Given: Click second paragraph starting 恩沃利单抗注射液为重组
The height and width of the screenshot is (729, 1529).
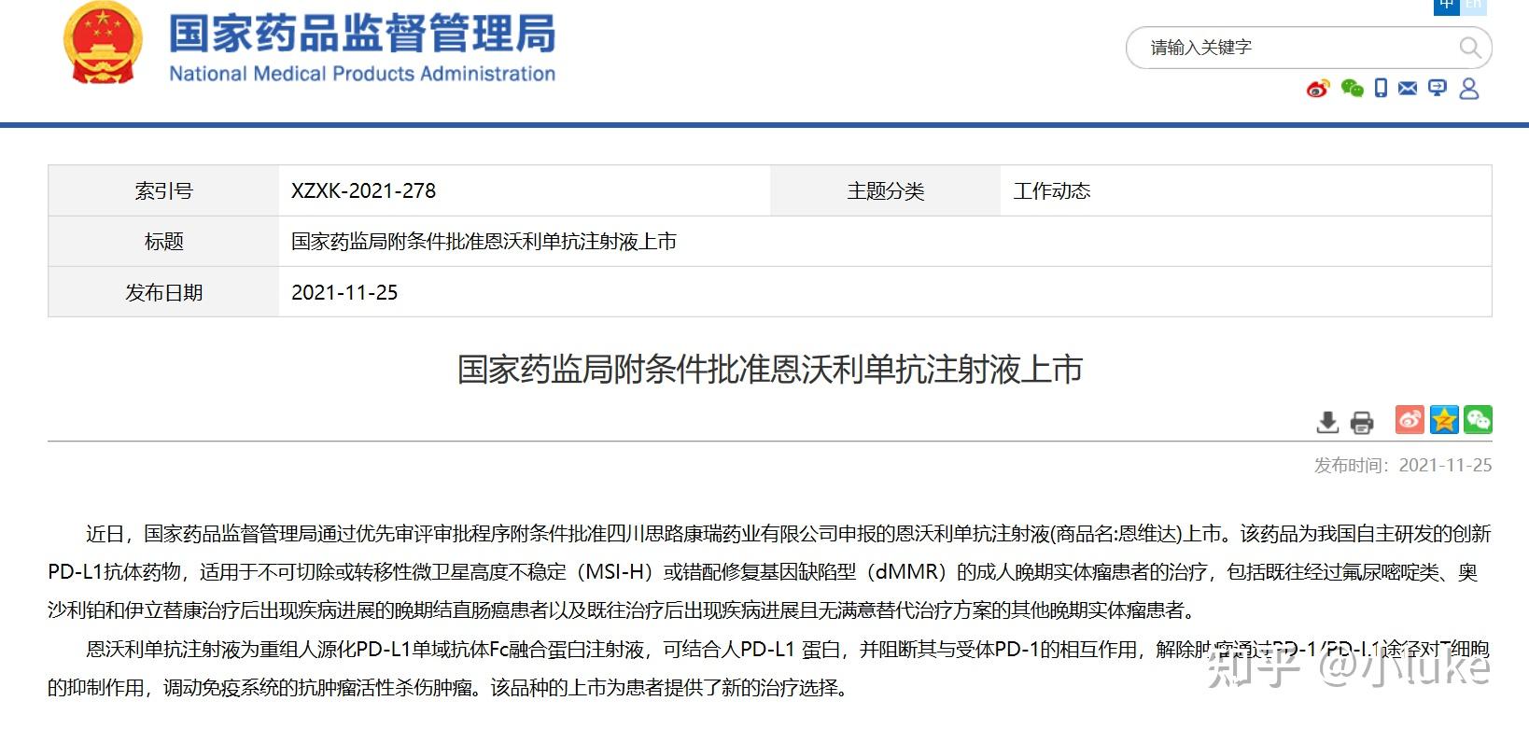Looking at the screenshot, I should coord(770,668).
